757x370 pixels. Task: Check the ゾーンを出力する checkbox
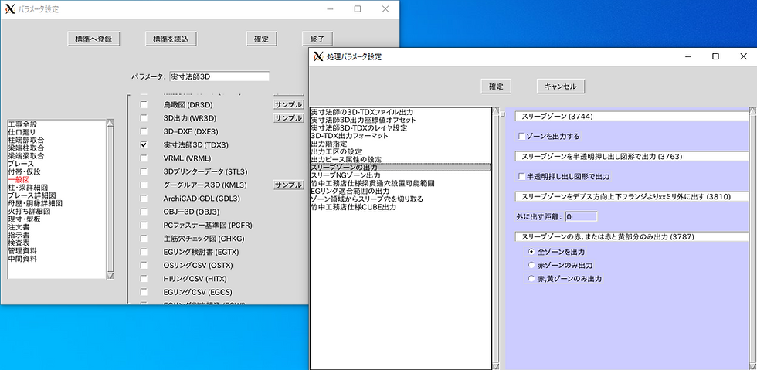coord(521,137)
